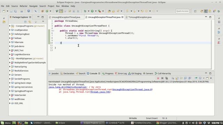Expand the MonthlyExpenses project
This screenshot has height=125, width=223.
10,59
